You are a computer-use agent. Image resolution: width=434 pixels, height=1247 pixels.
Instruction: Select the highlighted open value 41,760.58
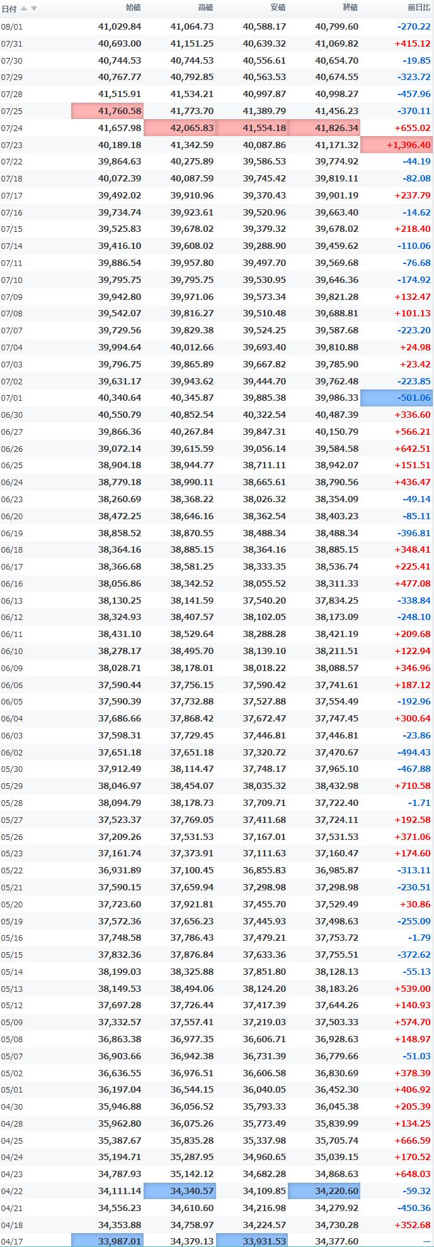click(108, 111)
